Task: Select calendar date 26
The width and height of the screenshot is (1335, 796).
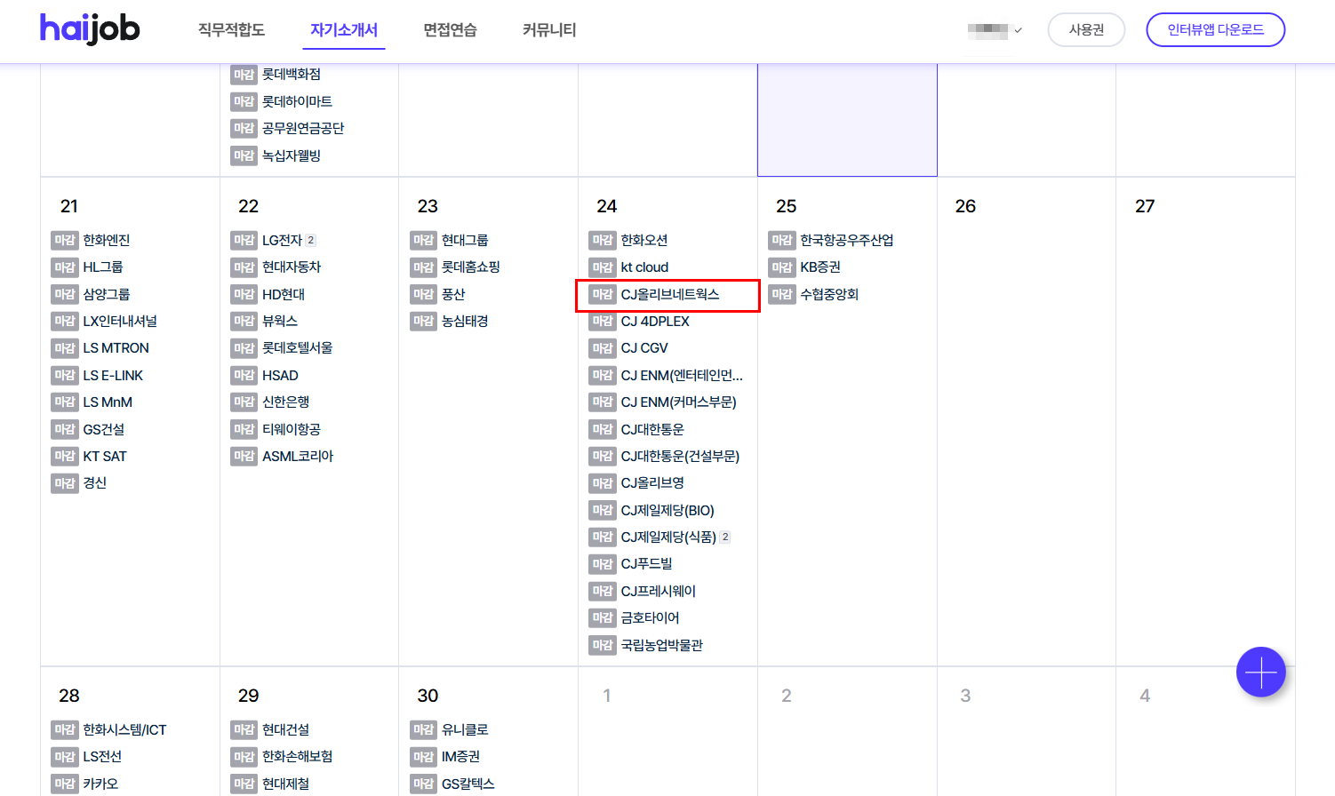Action: tap(965, 206)
